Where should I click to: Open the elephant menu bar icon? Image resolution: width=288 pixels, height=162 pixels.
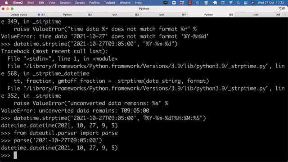tap(215, 3)
